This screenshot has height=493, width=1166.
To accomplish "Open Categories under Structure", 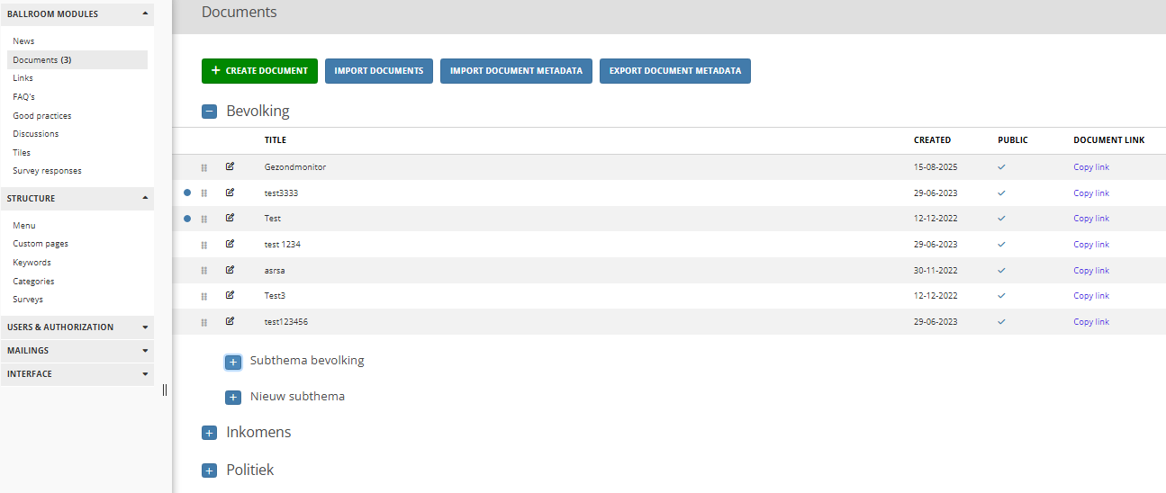I will click(33, 282).
